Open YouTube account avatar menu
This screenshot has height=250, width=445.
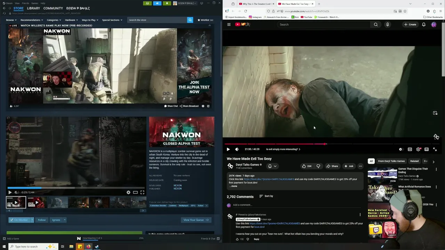coord(434,24)
